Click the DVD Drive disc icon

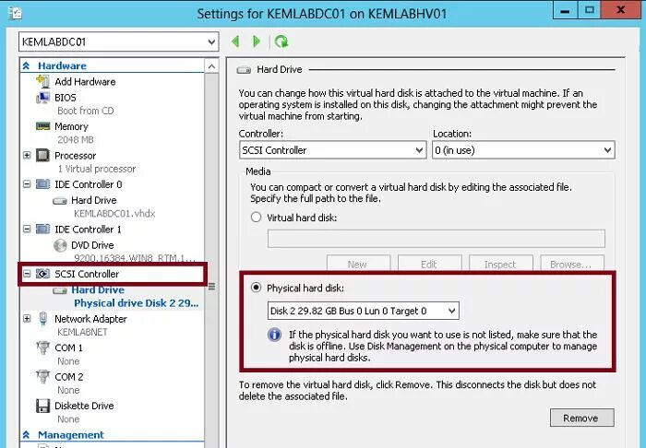click(60, 245)
